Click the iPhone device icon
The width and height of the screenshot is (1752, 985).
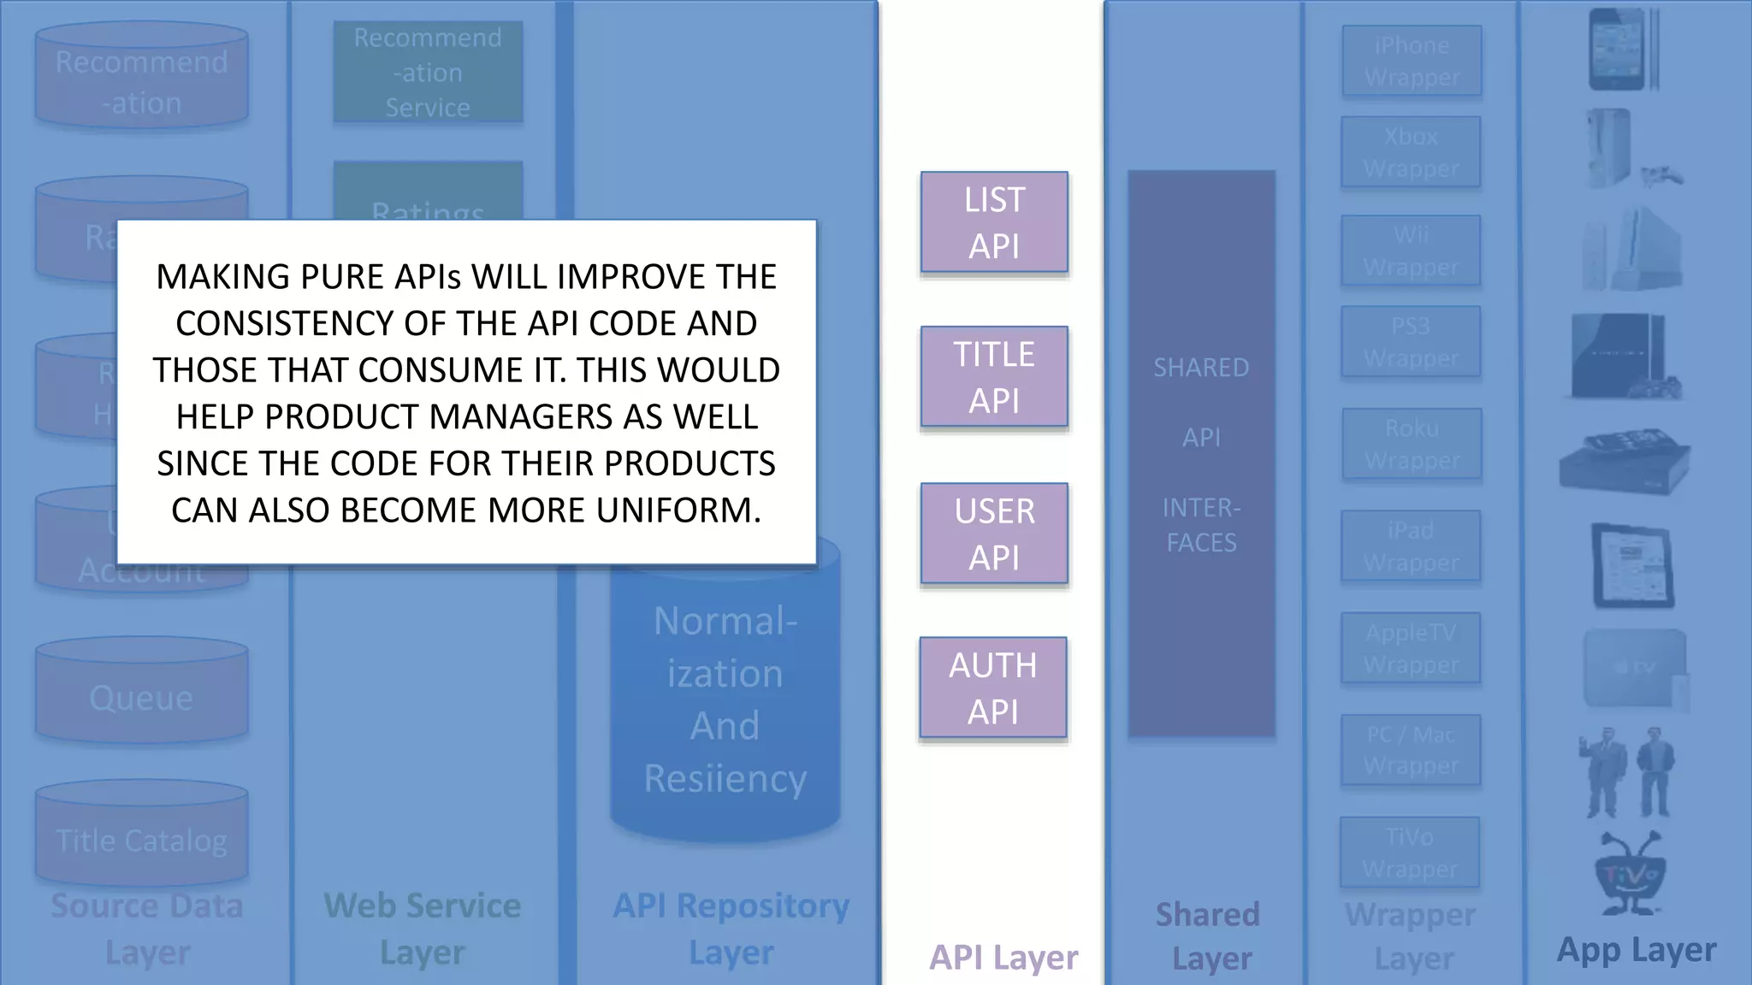click(1618, 50)
